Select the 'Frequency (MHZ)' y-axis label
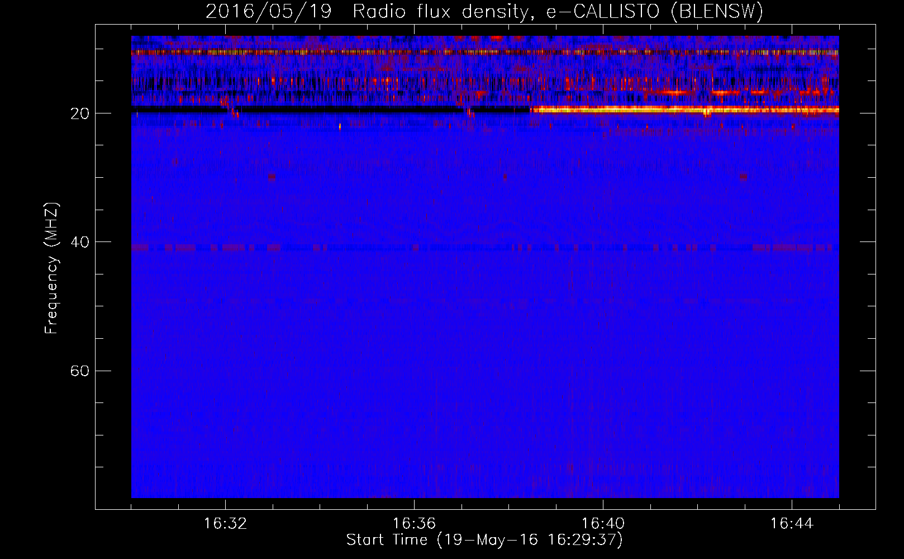This screenshot has width=904, height=559. click(51, 268)
